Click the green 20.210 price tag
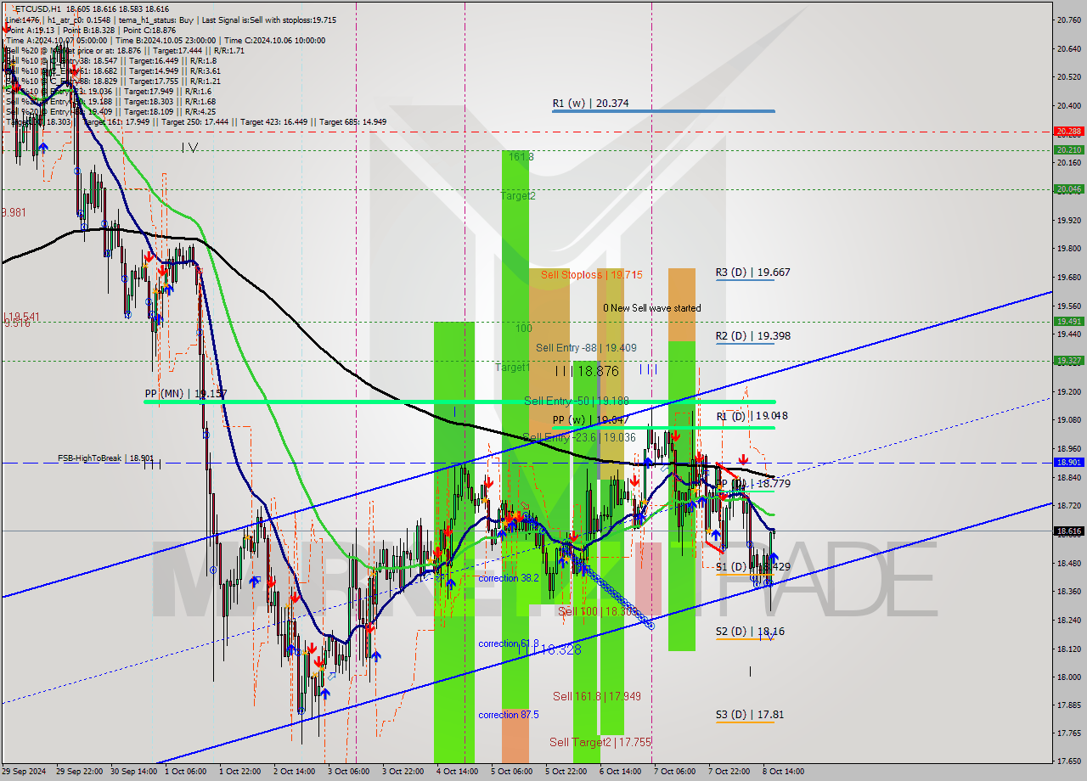 coord(1068,150)
